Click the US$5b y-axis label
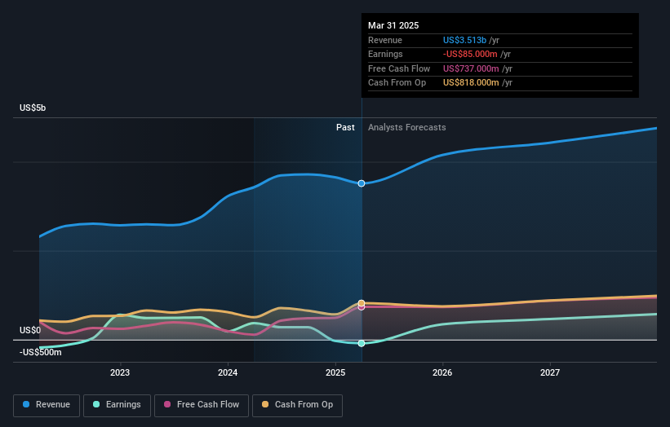The width and height of the screenshot is (670, 427). (33, 108)
